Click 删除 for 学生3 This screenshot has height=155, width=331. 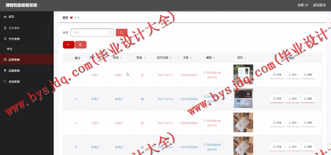pos(308,123)
